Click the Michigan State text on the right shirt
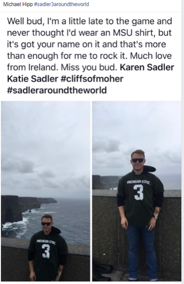The width and height of the screenshot is (184, 284). tap(138, 182)
